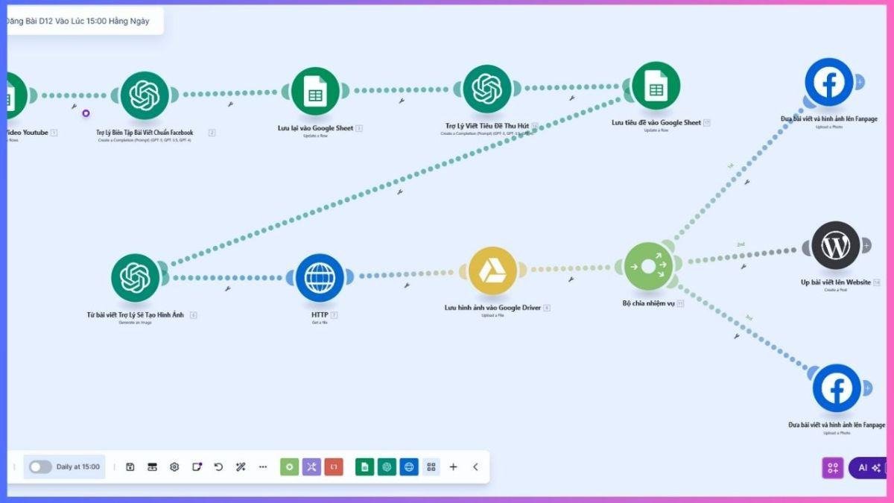Open scenario settings gear in toolbar
894x503 pixels.
point(174,467)
